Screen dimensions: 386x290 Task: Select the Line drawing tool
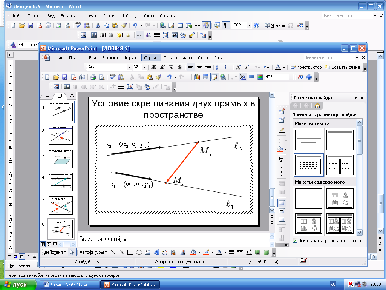pos(113,252)
